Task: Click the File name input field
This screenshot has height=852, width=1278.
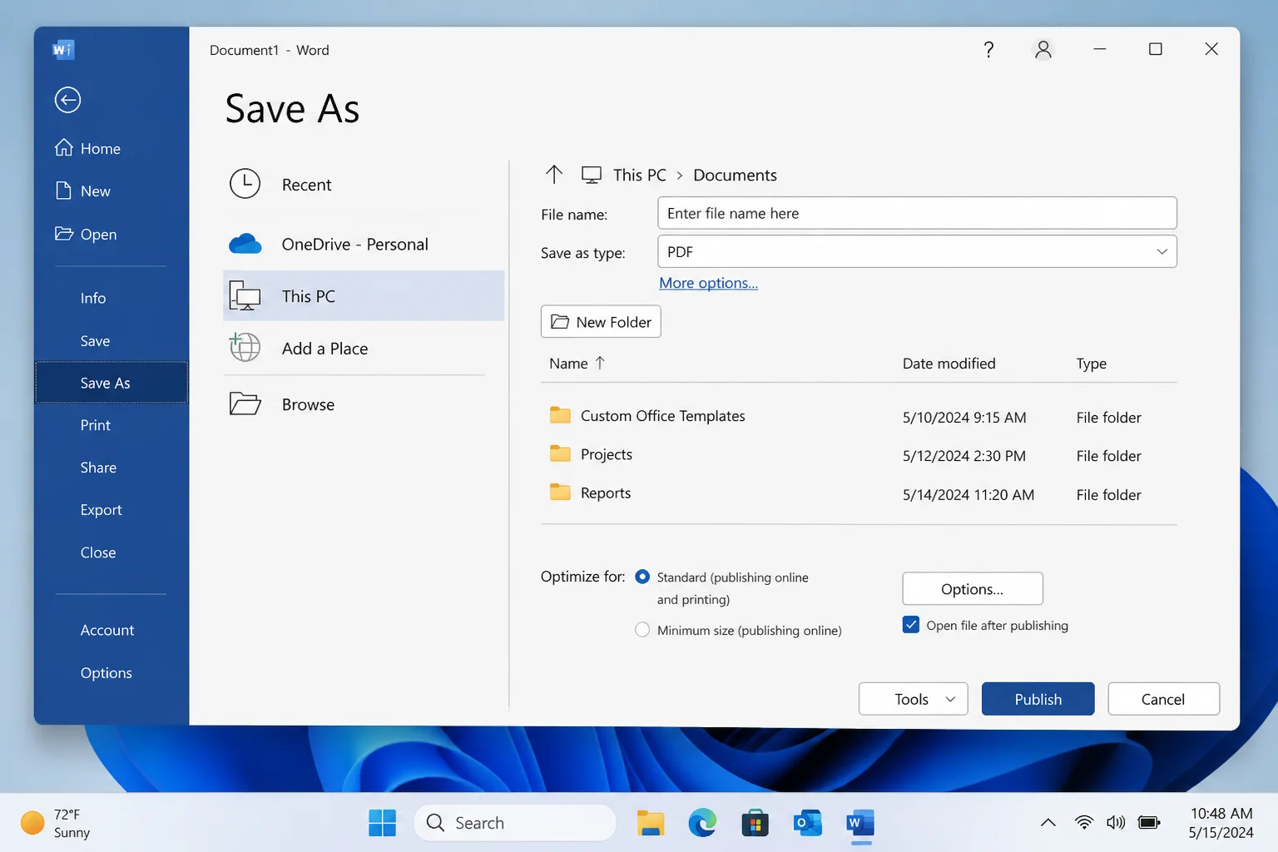Action: (917, 213)
